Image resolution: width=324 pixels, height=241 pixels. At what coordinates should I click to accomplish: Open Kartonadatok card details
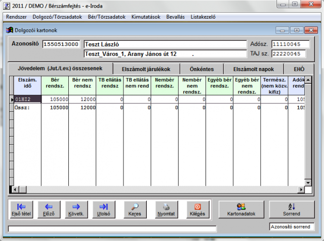coord(240,209)
